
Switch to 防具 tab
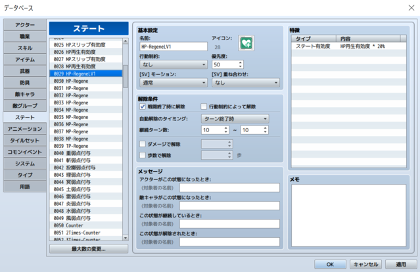click(24, 83)
